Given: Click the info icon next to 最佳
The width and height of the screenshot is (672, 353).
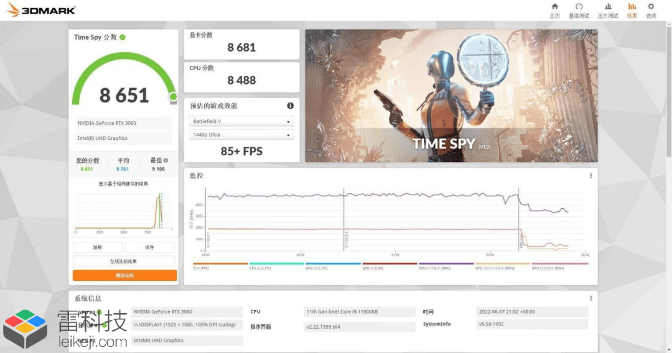Looking at the screenshot, I should tap(166, 160).
